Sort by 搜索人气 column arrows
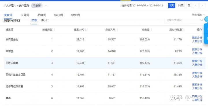This screenshot has width=208, height=106. 86,29
